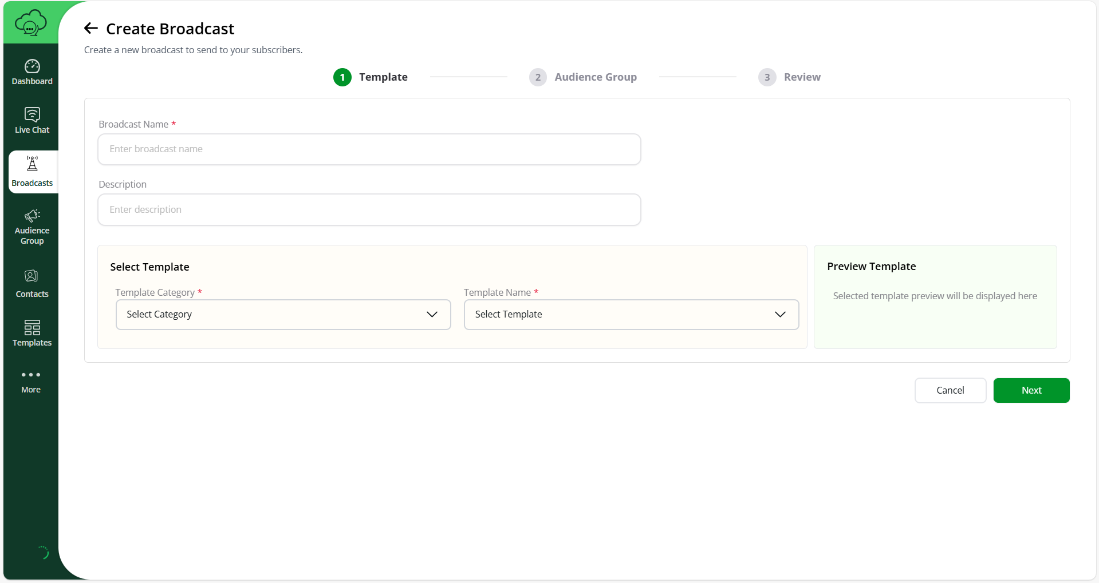
Task: Expand Template Category chevron arrow
Action: [432, 314]
